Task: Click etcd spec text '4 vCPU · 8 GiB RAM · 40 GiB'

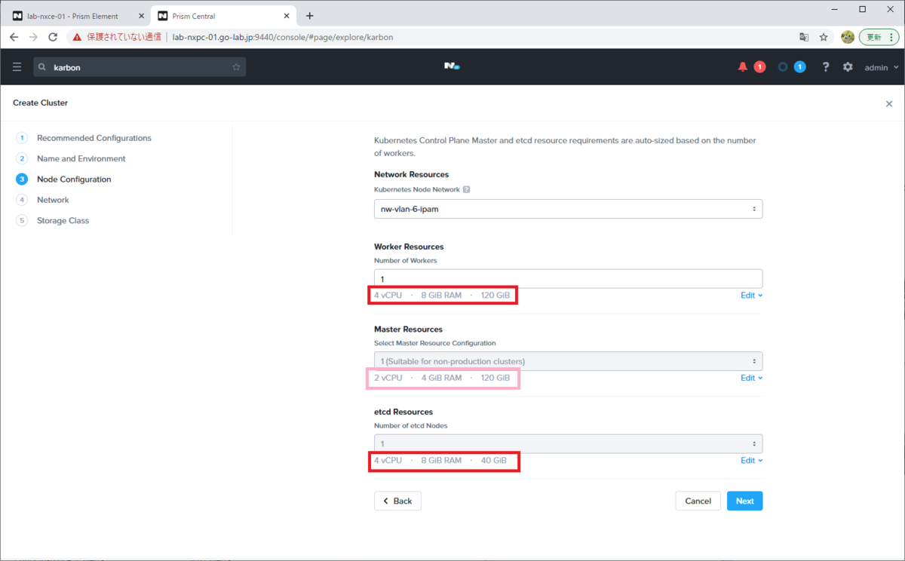Action: pos(440,461)
